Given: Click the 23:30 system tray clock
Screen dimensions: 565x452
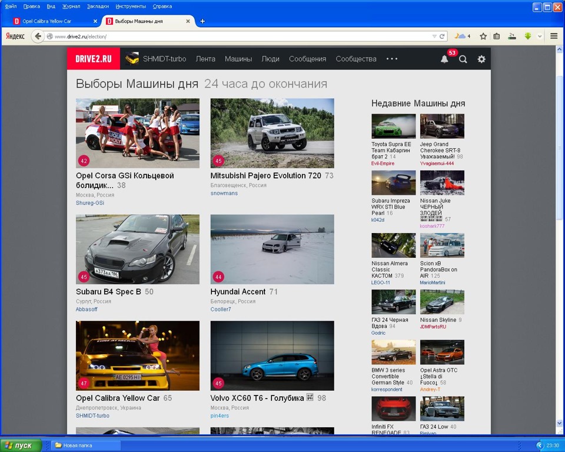Looking at the screenshot, I should (553, 446).
